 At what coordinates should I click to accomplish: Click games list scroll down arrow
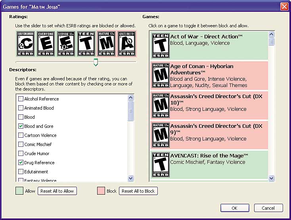pos(271,178)
